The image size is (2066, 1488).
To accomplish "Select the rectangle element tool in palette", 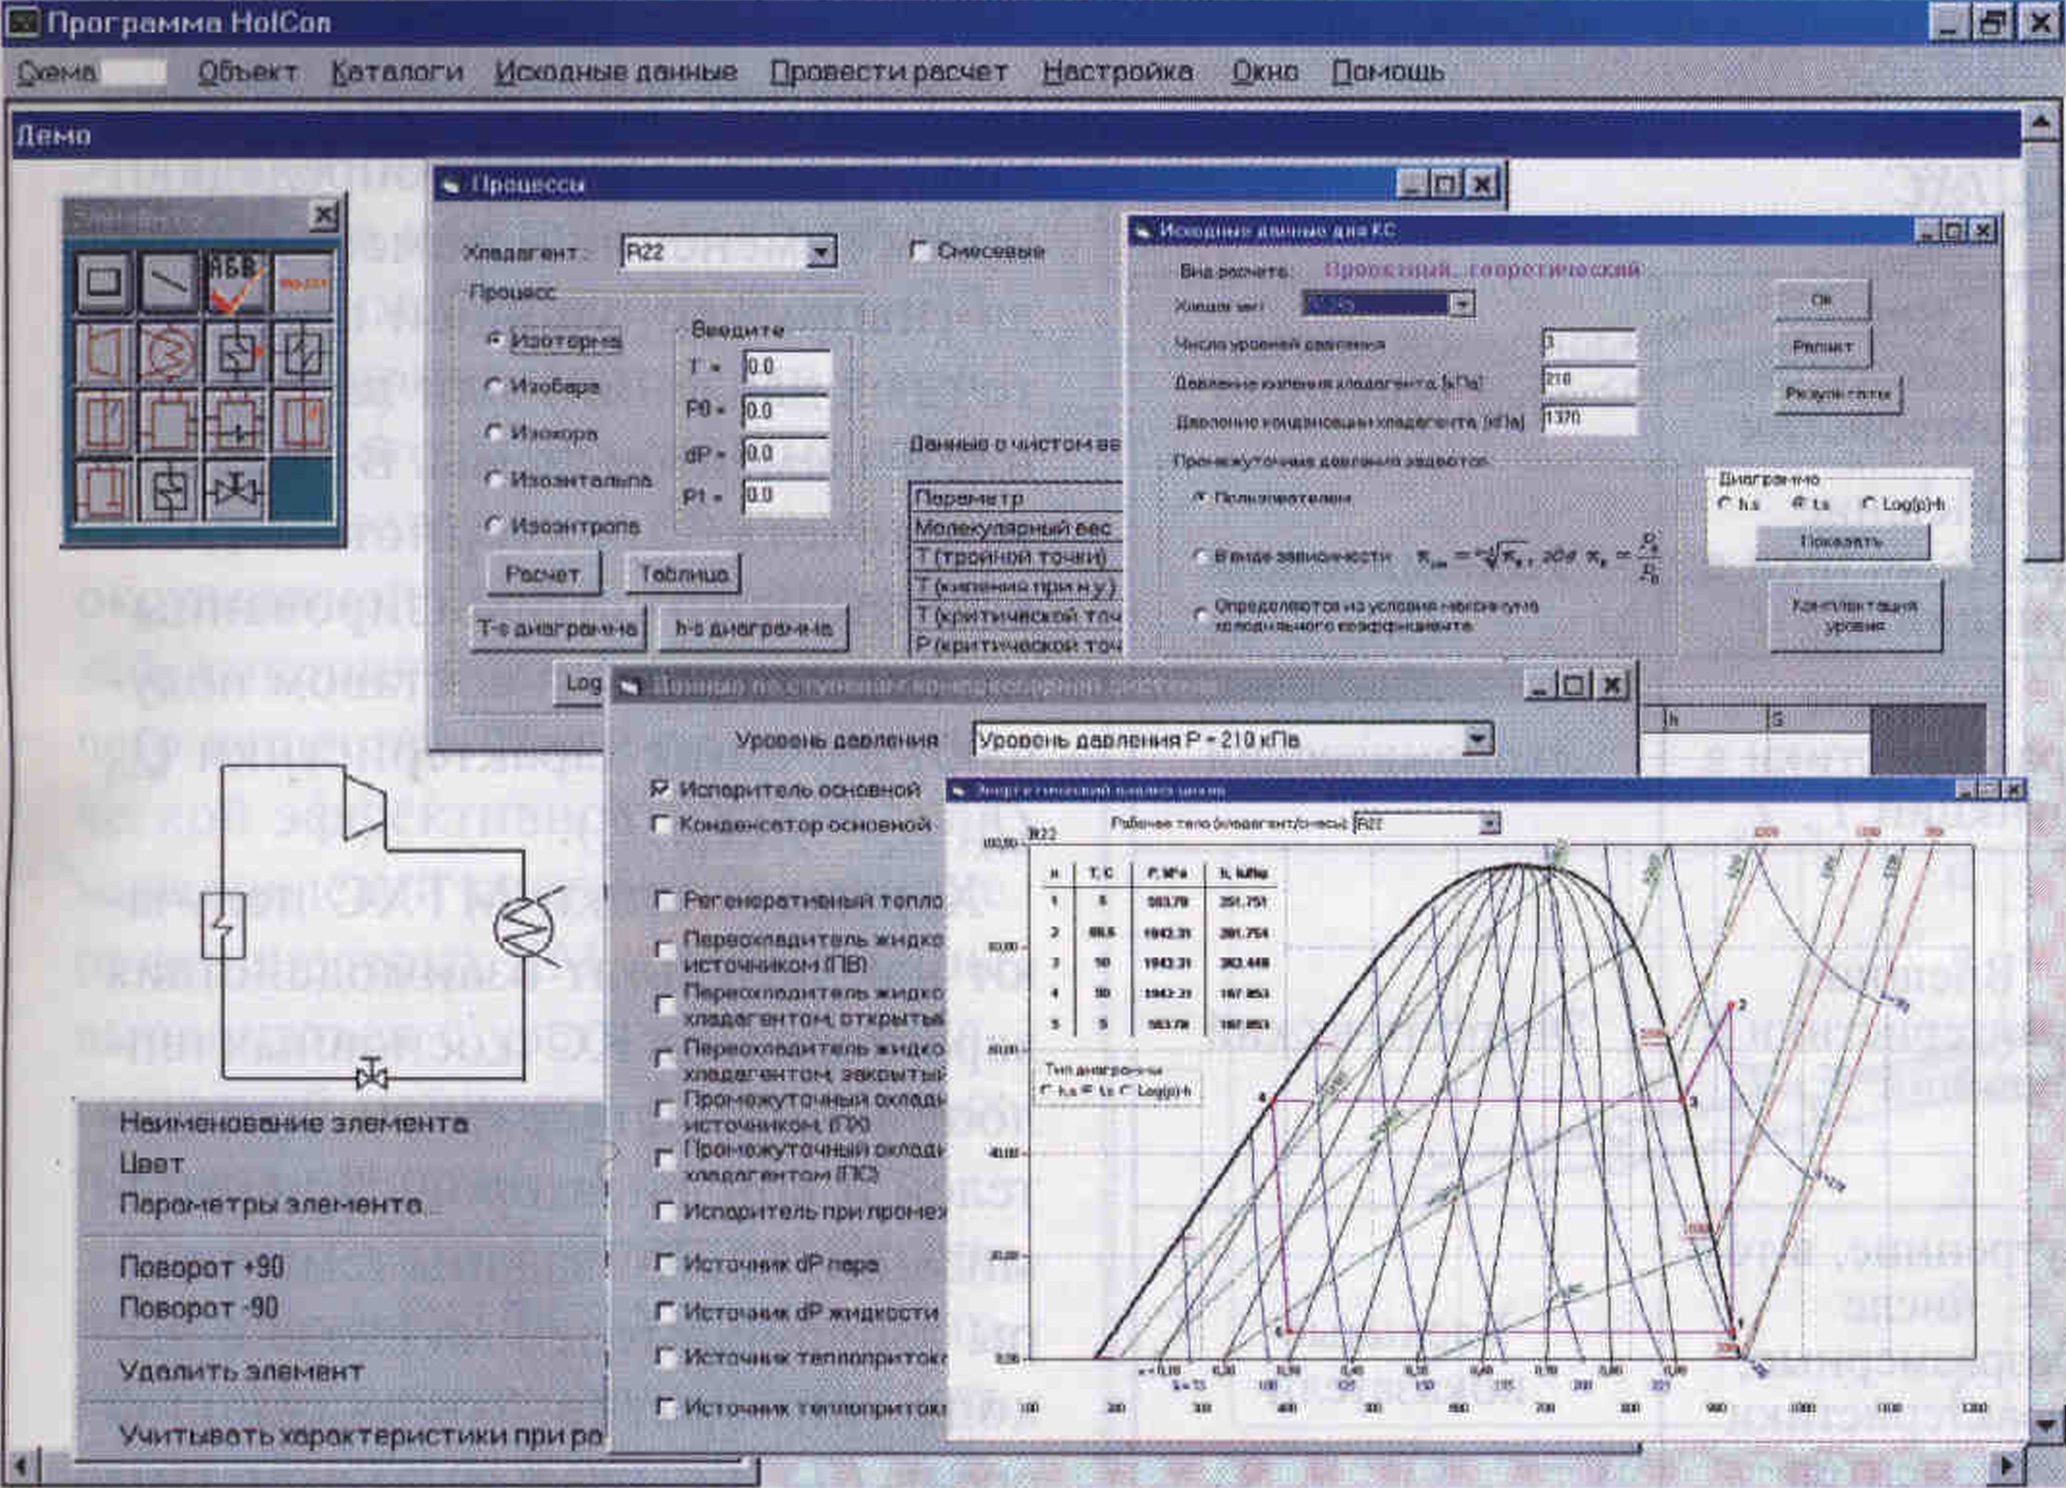I will (x=103, y=282).
